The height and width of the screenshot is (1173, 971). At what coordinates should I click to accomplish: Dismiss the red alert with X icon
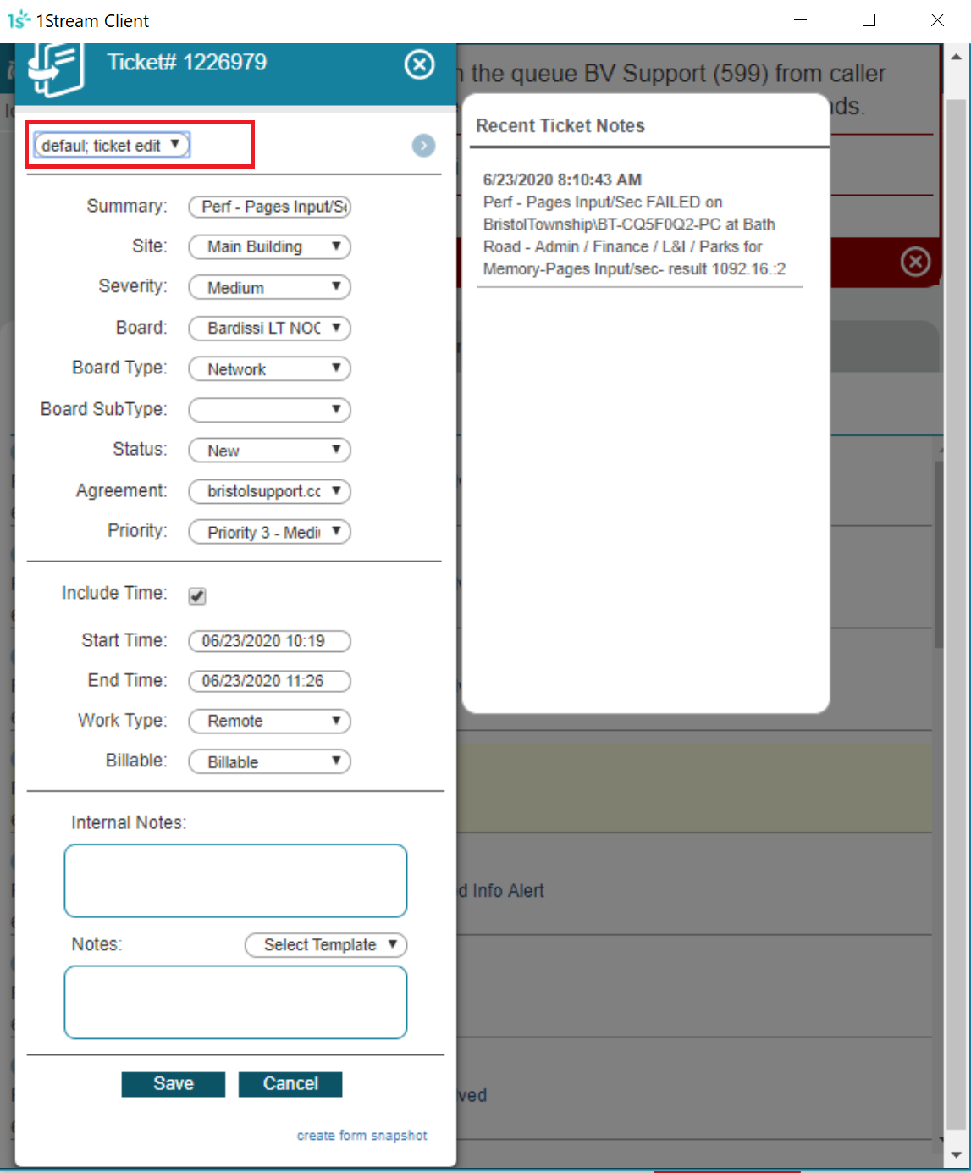click(x=915, y=262)
